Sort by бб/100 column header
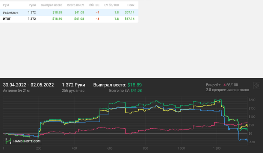The image size is (263, 153). click(94, 5)
